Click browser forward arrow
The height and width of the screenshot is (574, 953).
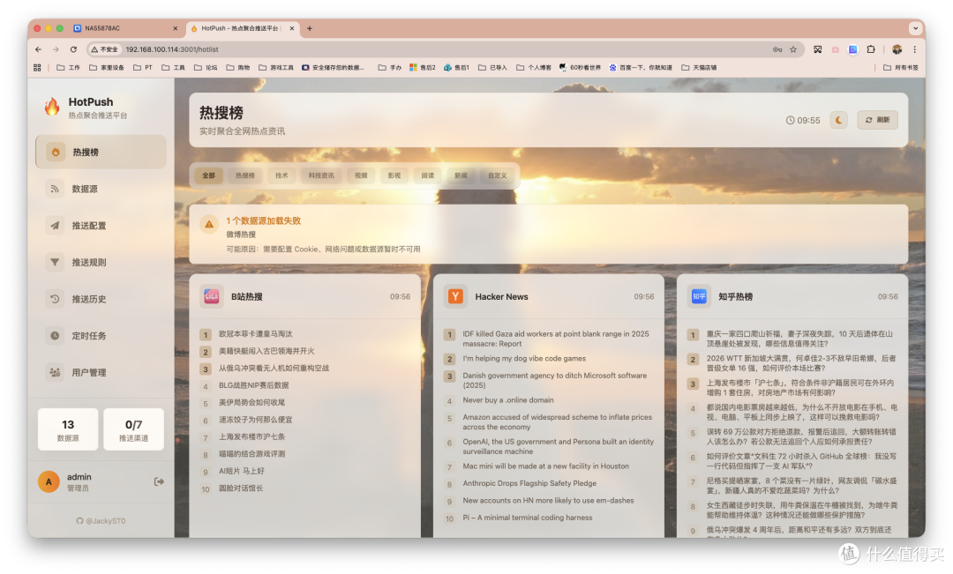[56, 49]
